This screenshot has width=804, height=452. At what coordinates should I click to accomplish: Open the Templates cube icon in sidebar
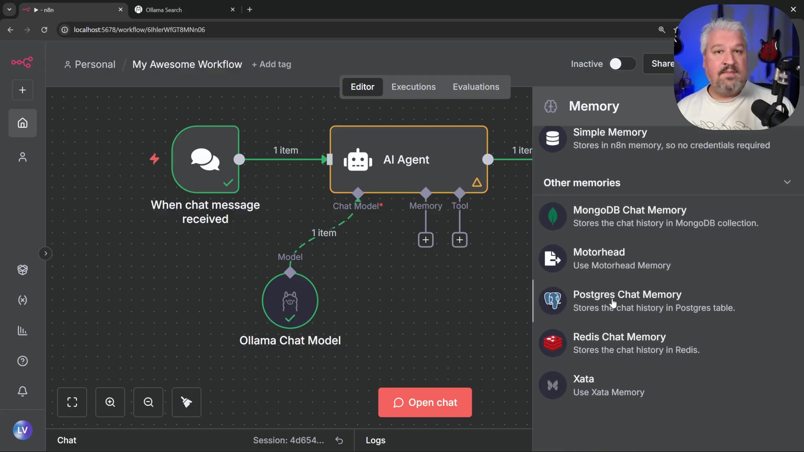(x=23, y=270)
